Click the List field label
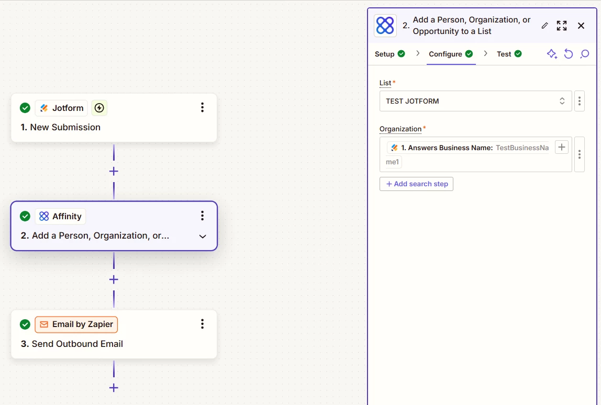This screenshot has width=601, height=405. pos(385,83)
